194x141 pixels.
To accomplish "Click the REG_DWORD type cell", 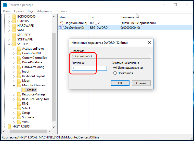I will tap(99, 28).
